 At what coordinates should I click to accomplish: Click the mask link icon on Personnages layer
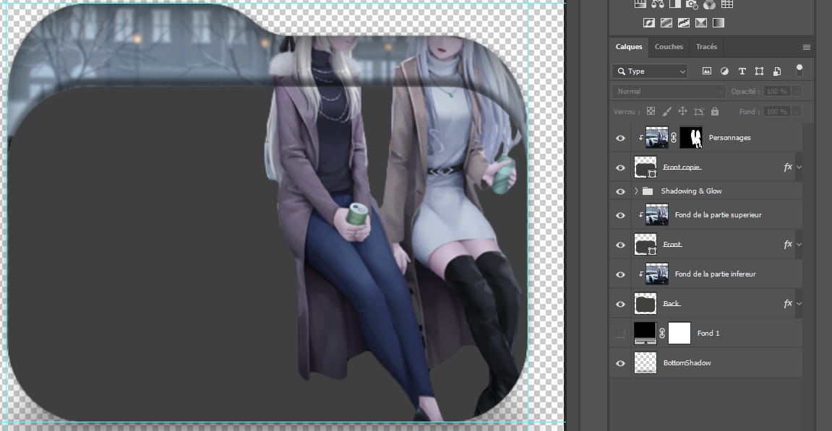(674, 138)
